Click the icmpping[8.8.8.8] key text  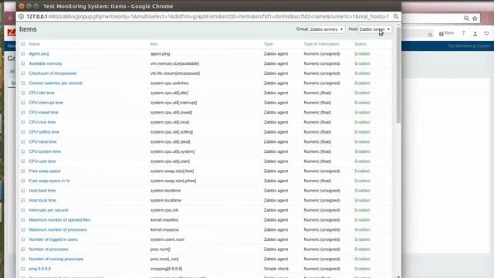tap(167, 269)
